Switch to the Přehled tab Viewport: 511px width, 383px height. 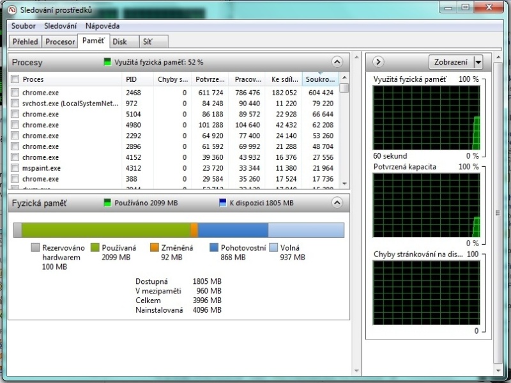(26, 42)
